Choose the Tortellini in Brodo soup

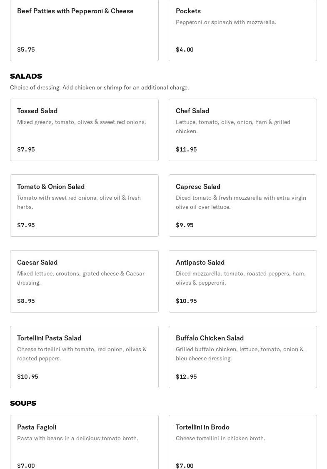242,441
